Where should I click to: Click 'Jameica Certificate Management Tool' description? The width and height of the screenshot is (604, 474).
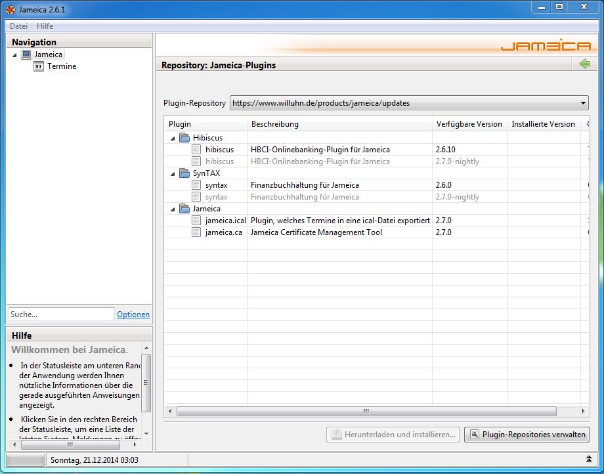[x=316, y=232]
